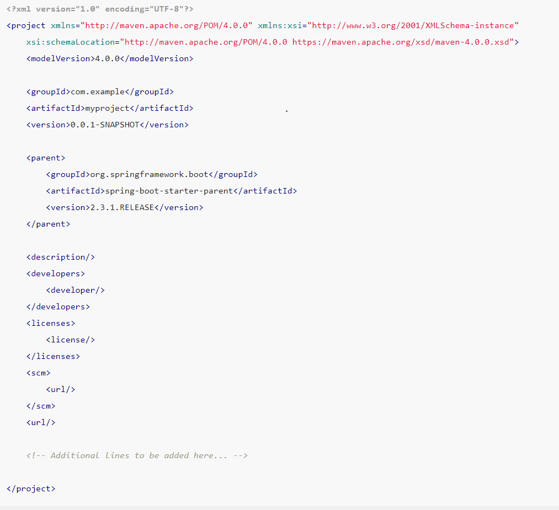The image size is (559, 510).
Task: Select the myproject artifactId value
Action: [108, 108]
